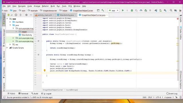
Task: Open the CRLF line separator selector
Action: point(151,97)
